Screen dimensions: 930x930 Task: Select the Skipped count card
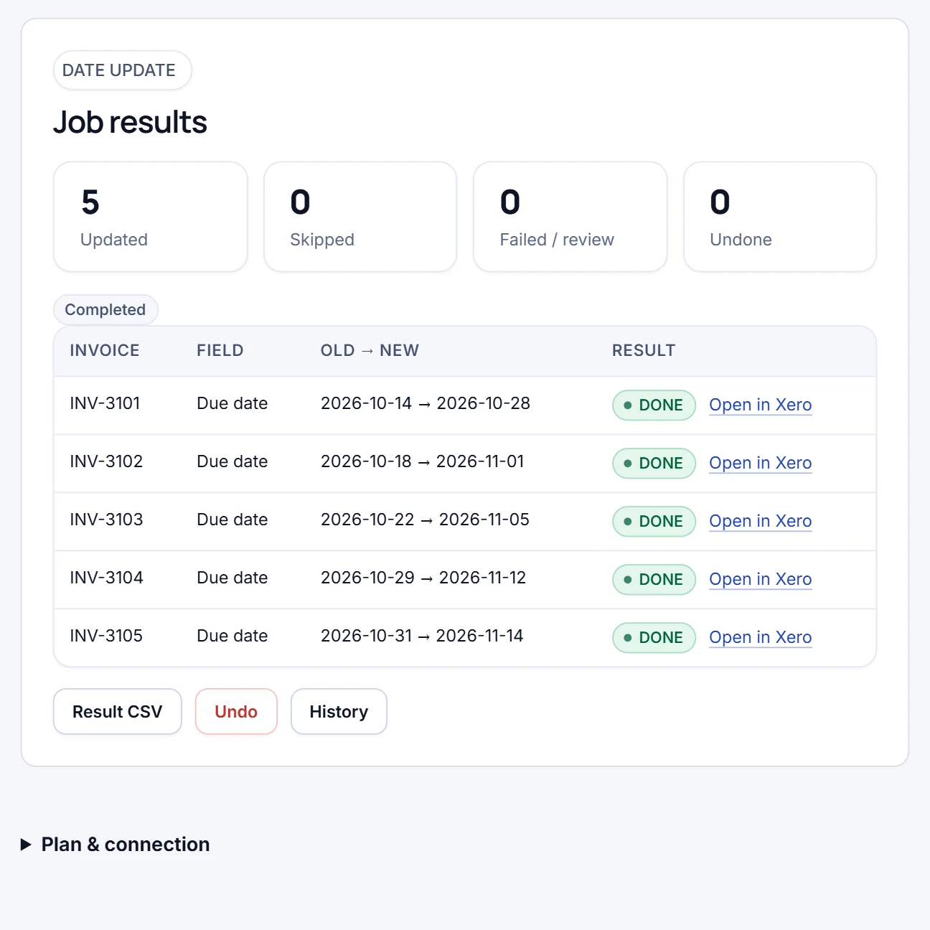point(360,217)
